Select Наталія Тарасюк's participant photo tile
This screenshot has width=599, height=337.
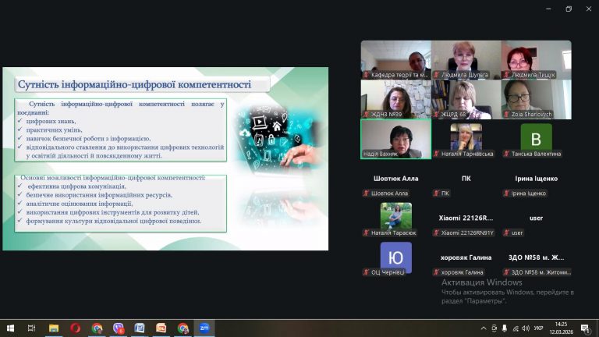pos(395,215)
